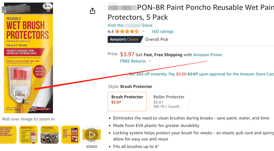
Task: Open the Amazon Prime link
Action: click(207, 55)
